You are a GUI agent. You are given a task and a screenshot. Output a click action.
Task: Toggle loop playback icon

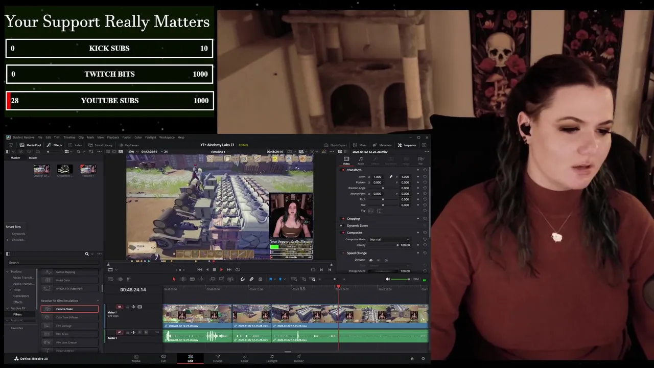(238, 269)
